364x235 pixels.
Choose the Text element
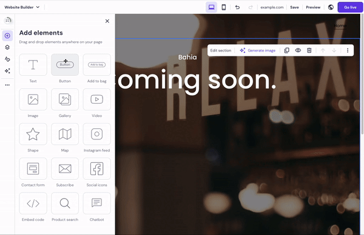click(x=33, y=65)
